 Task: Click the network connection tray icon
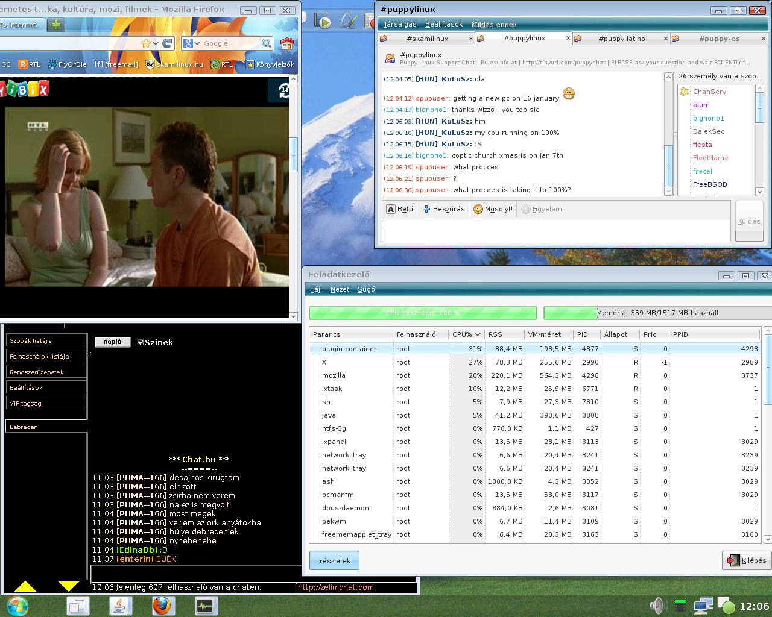pyautogui.click(x=702, y=606)
